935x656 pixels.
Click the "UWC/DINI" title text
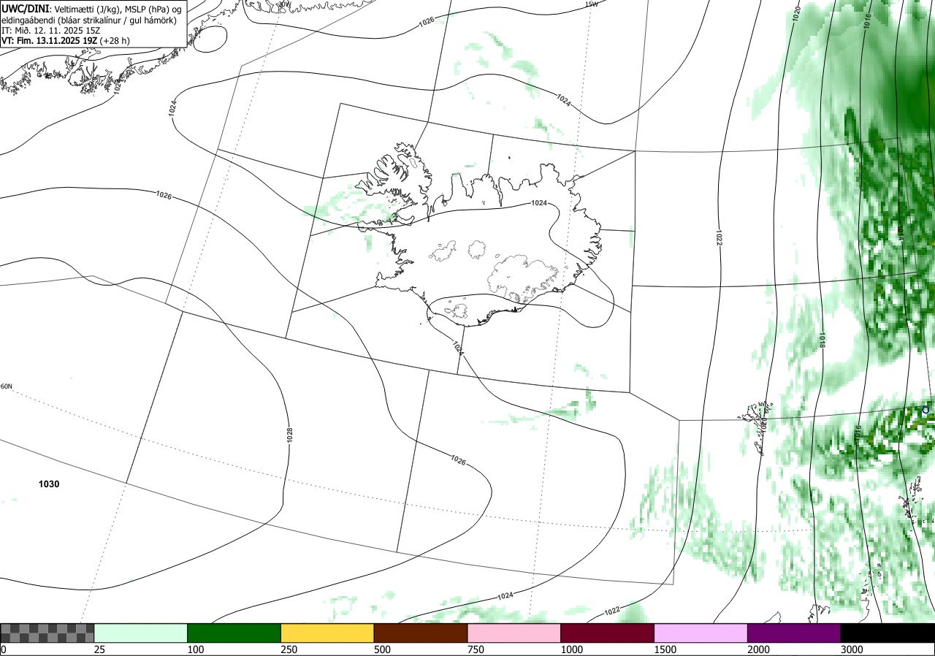point(25,8)
